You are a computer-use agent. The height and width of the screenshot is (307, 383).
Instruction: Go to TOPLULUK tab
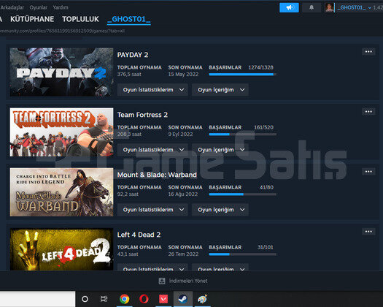click(80, 19)
